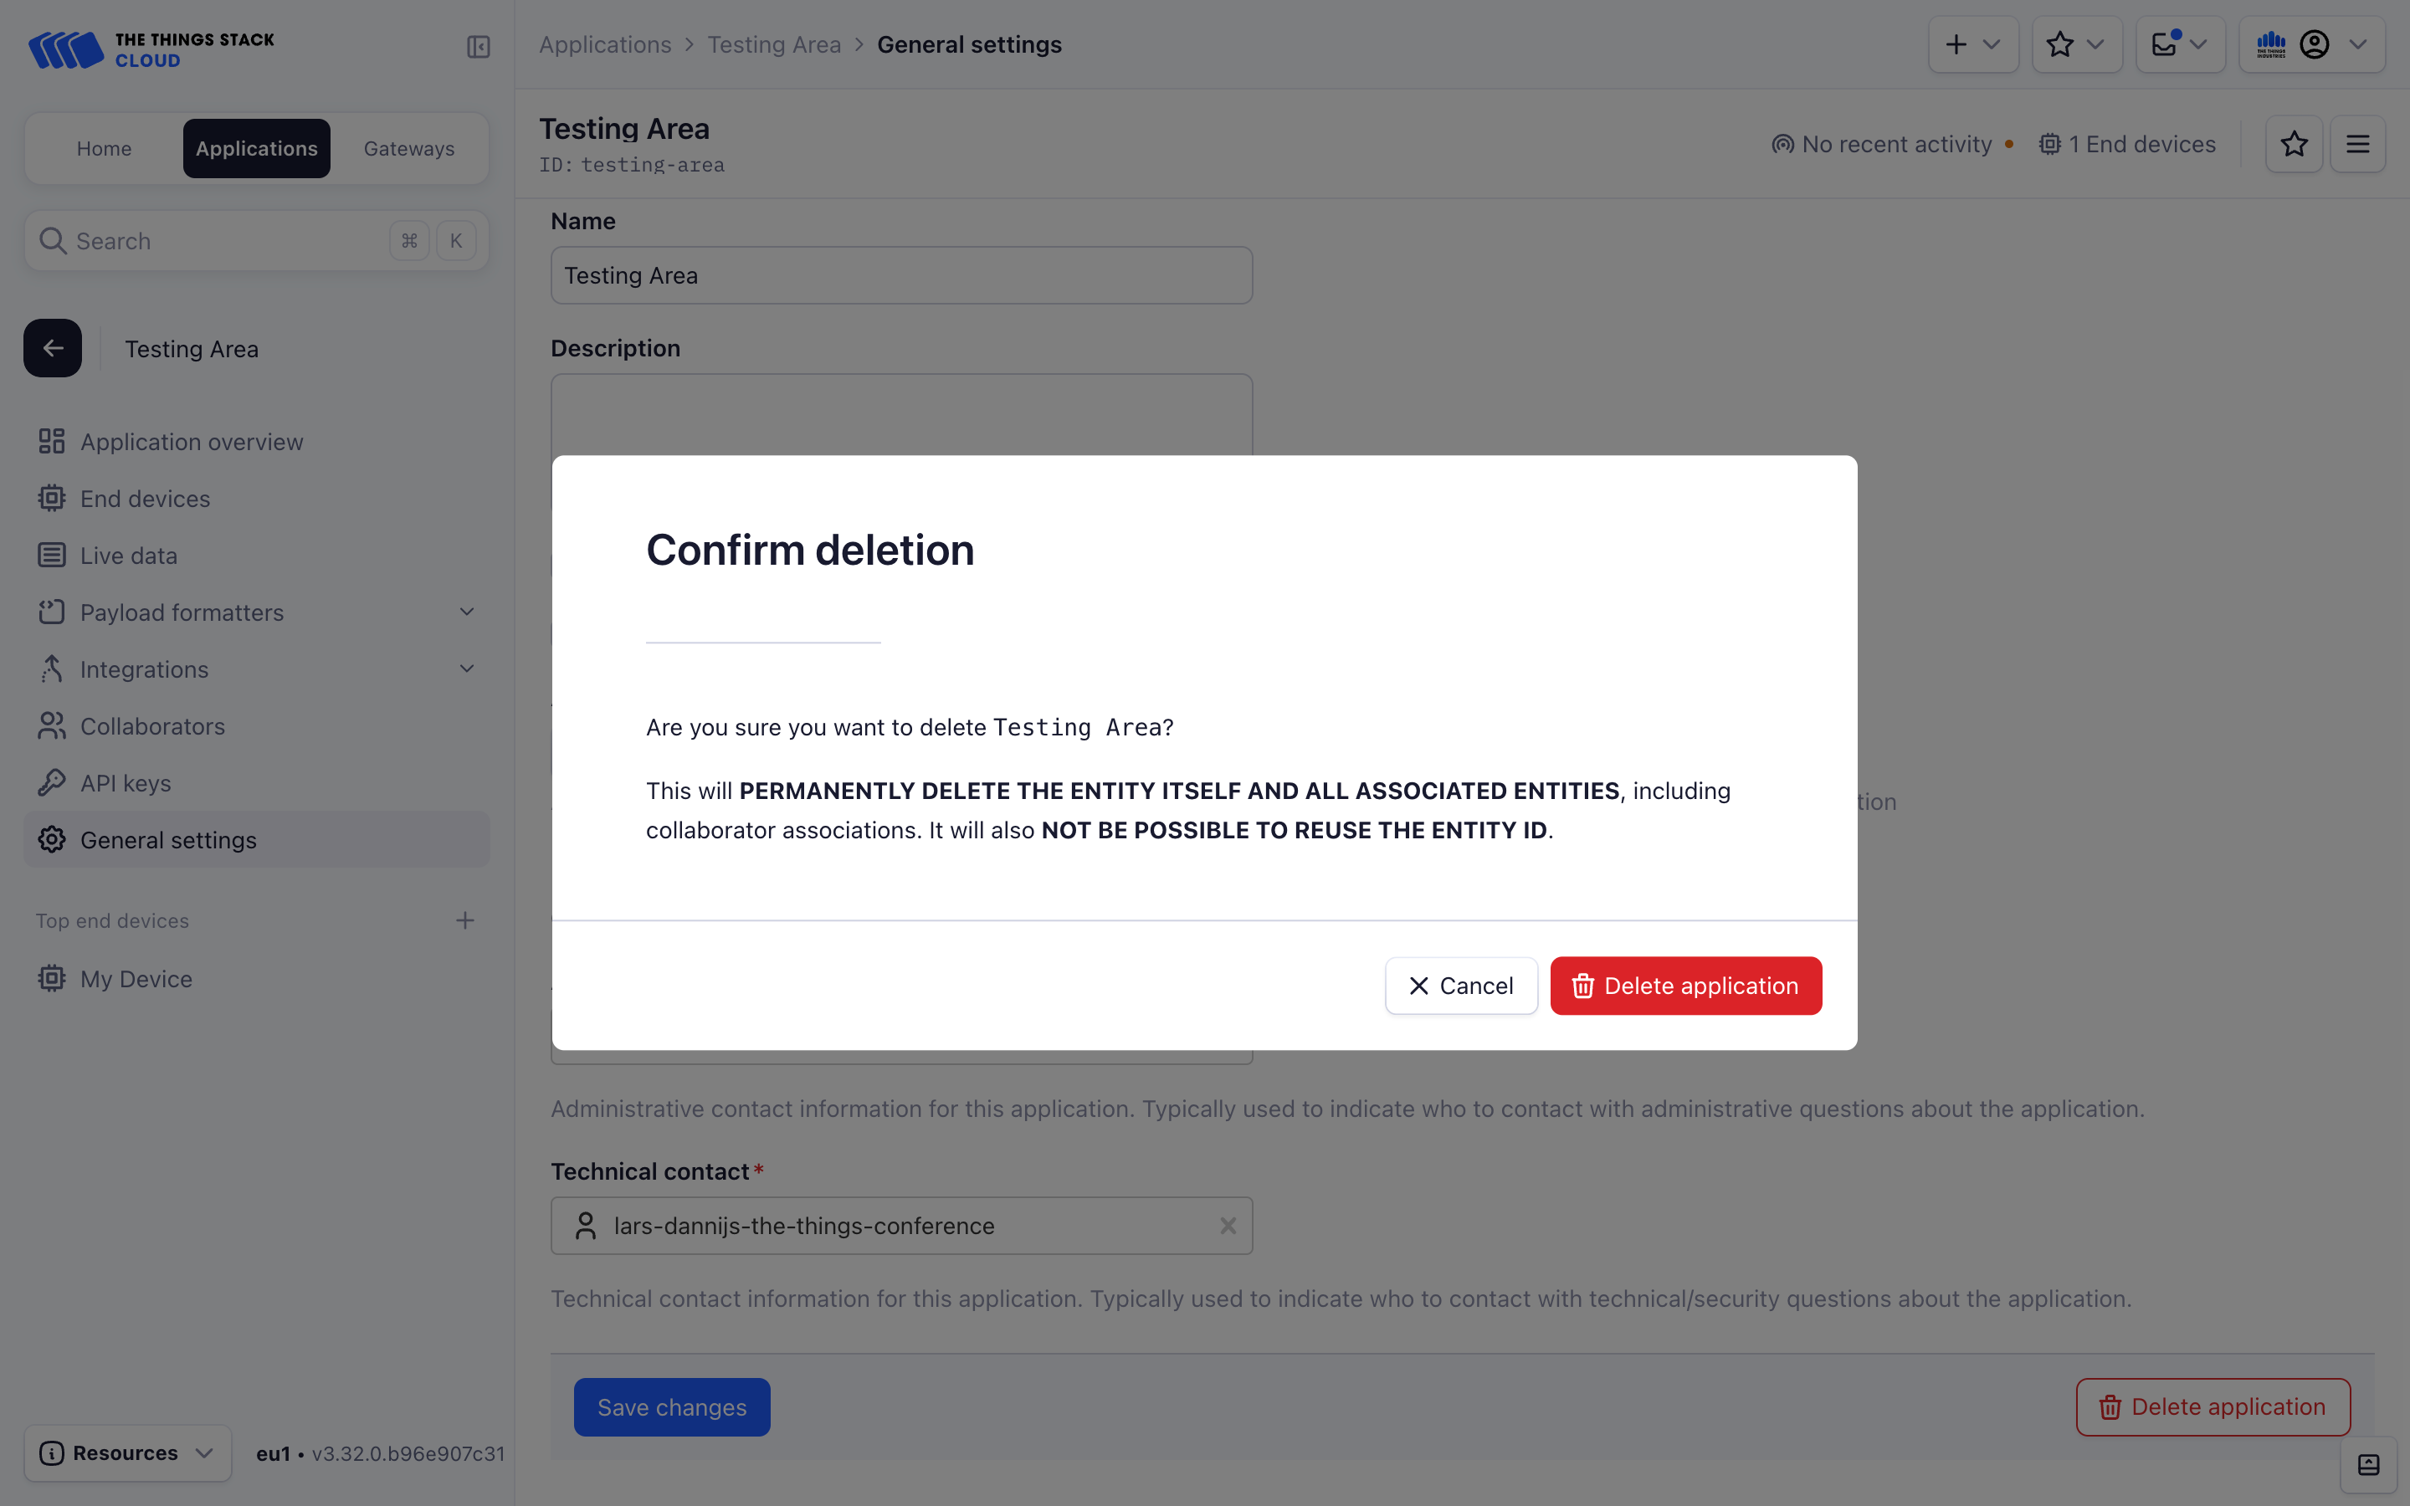This screenshot has width=2410, height=1506.
Task: Cancel the deletion dialog
Action: (1461, 986)
